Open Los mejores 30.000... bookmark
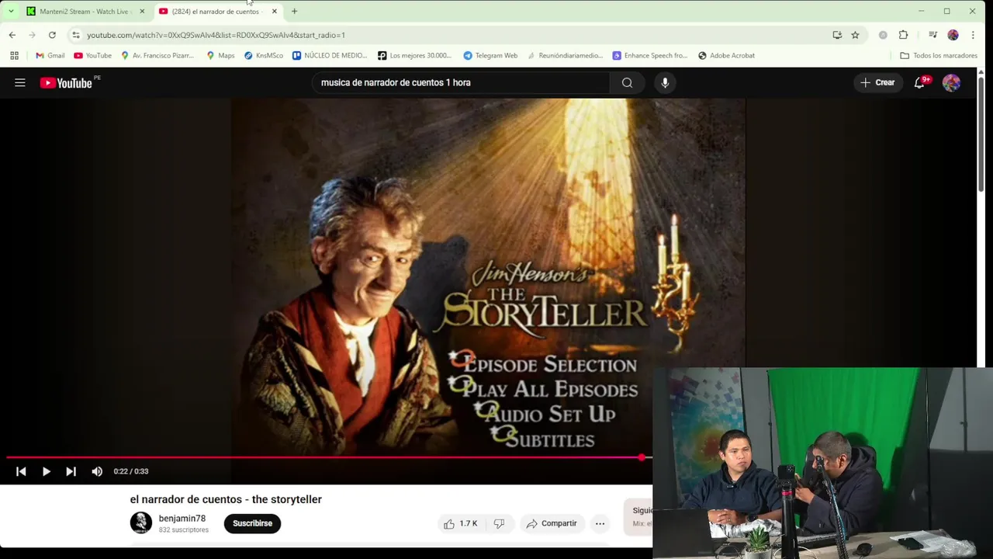The width and height of the screenshot is (993, 559). 414,56
